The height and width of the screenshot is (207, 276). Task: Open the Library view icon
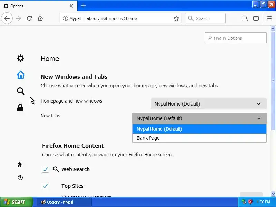(x=245, y=19)
